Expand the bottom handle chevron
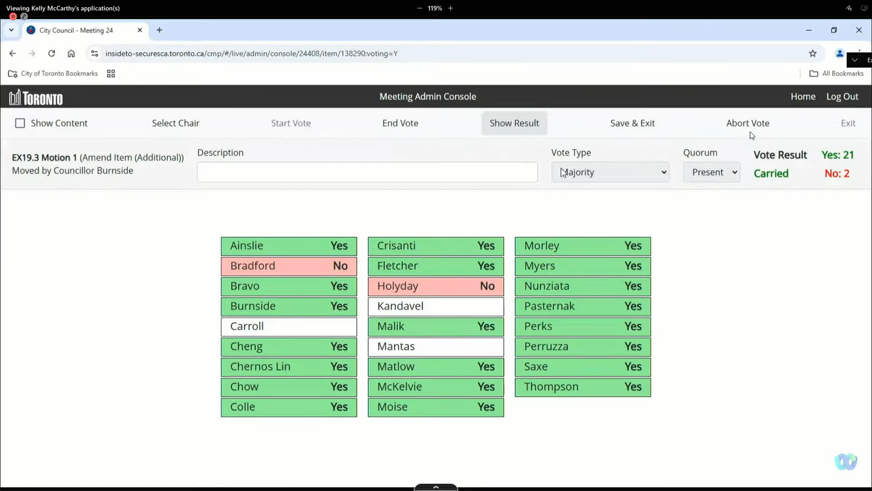The height and width of the screenshot is (491, 872). 436,487
